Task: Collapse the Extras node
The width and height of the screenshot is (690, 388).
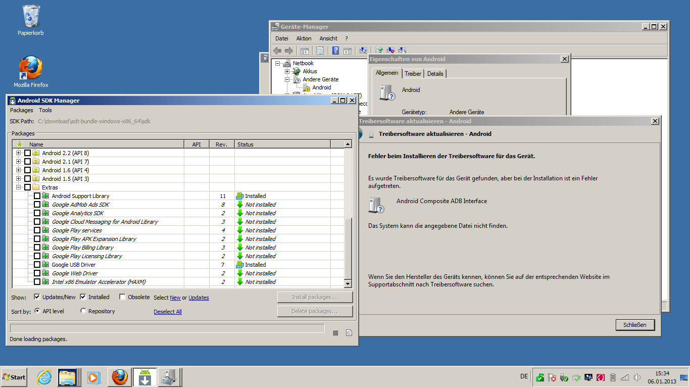Action: tap(19, 187)
